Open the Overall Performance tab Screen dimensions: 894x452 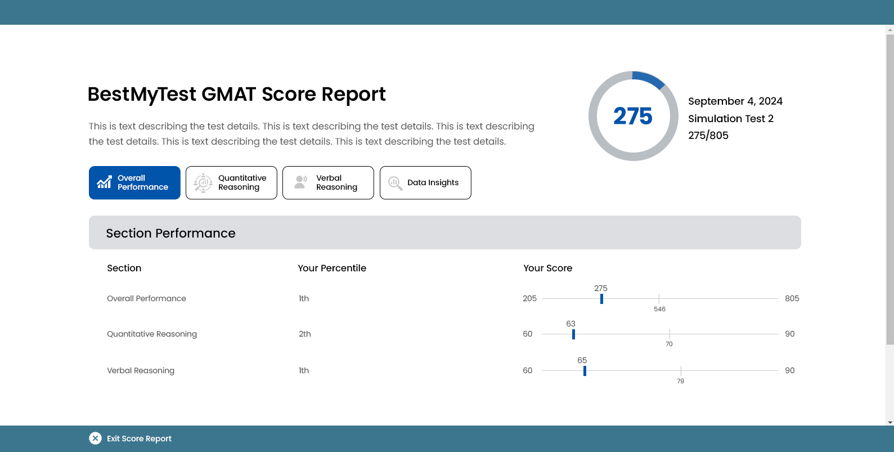click(x=134, y=182)
